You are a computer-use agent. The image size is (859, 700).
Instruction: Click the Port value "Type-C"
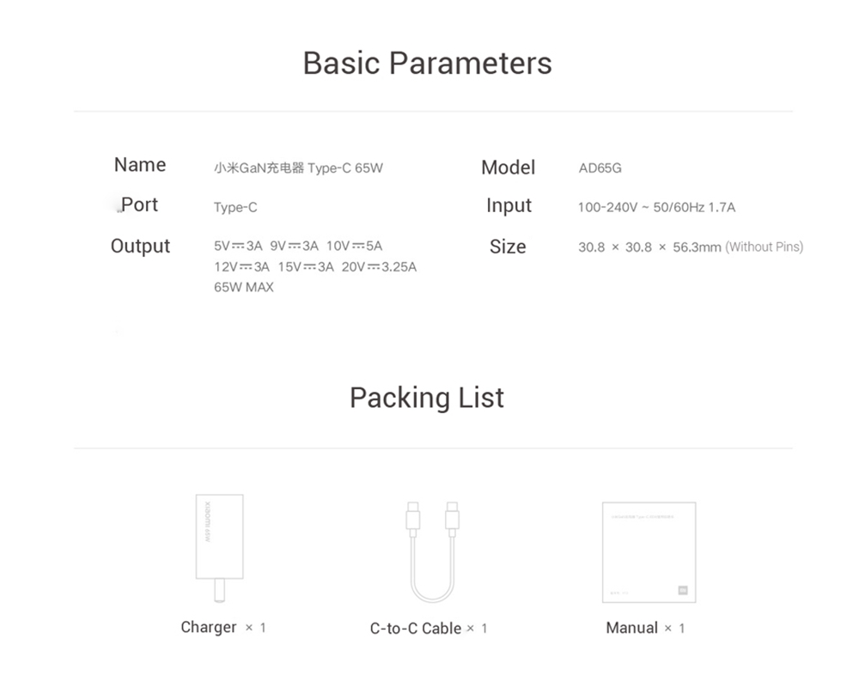click(235, 208)
